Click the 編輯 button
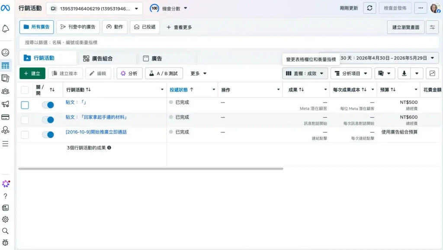The height and width of the screenshot is (250, 443). point(98,74)
